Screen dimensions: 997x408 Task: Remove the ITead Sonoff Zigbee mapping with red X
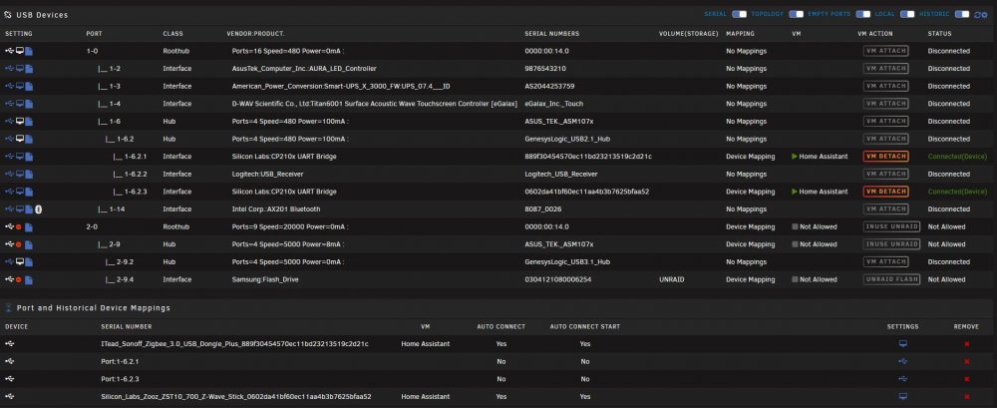pos(966,344)
